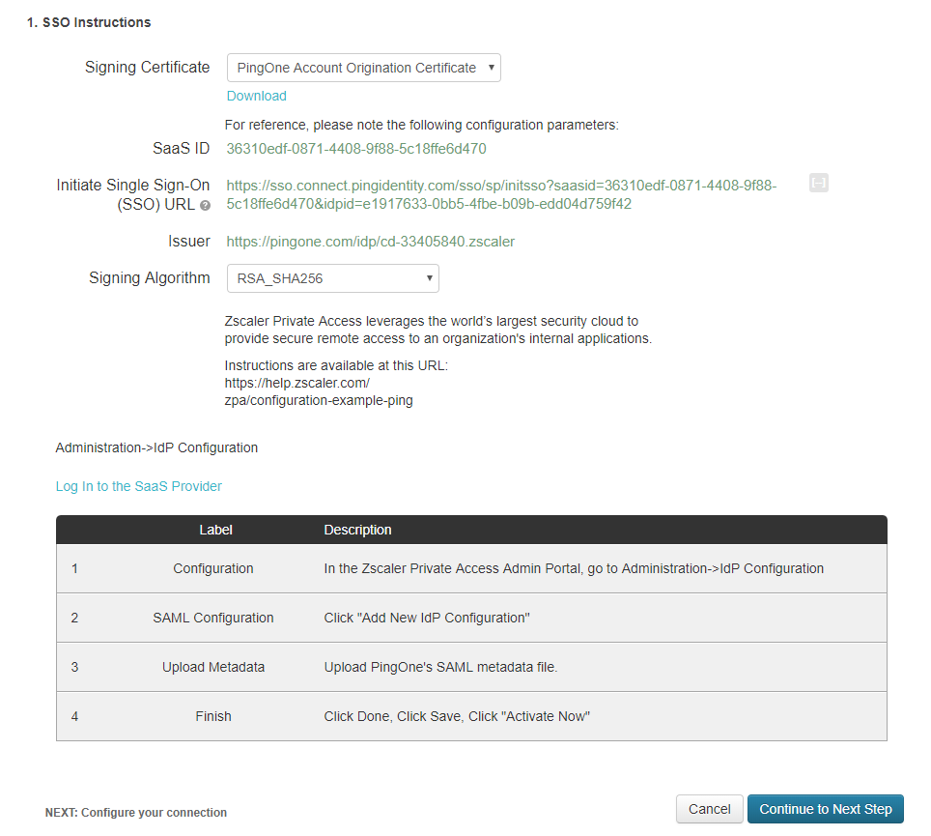Click the Description column header
Viewport: 931px width, 836px height.
coord(357,530)
